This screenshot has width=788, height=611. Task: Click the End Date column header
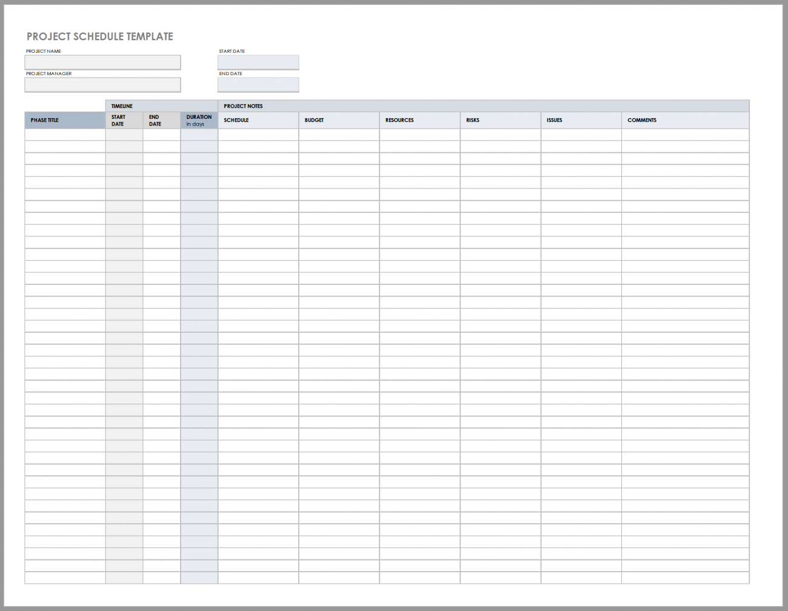(x=161, y=120)
